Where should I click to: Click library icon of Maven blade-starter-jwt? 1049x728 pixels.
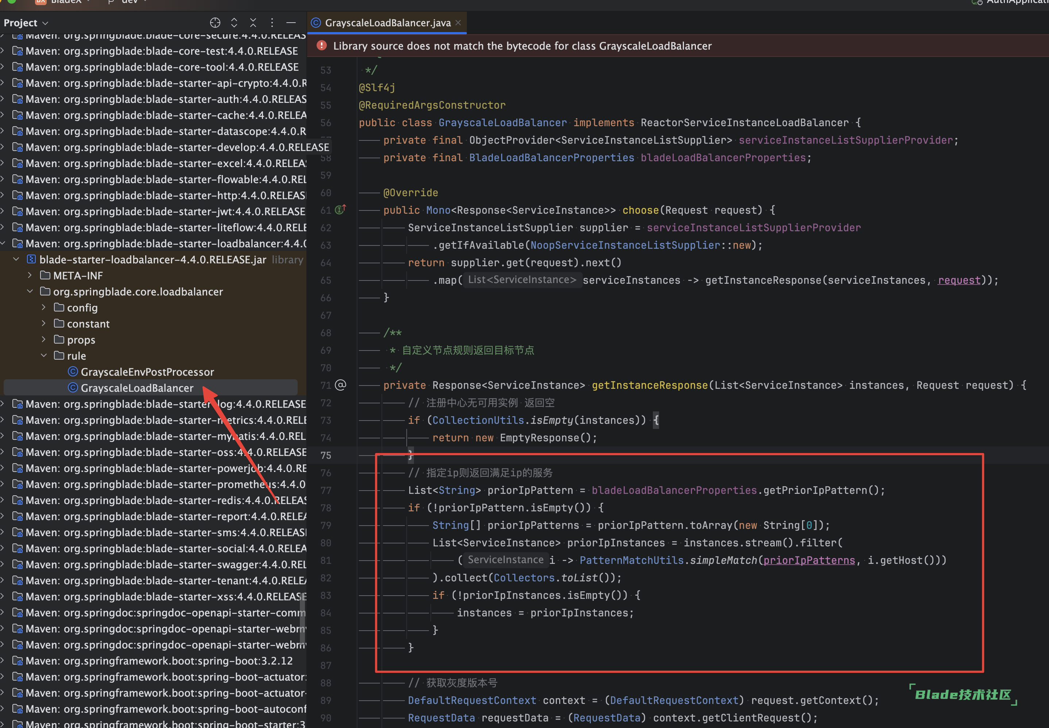18,211
